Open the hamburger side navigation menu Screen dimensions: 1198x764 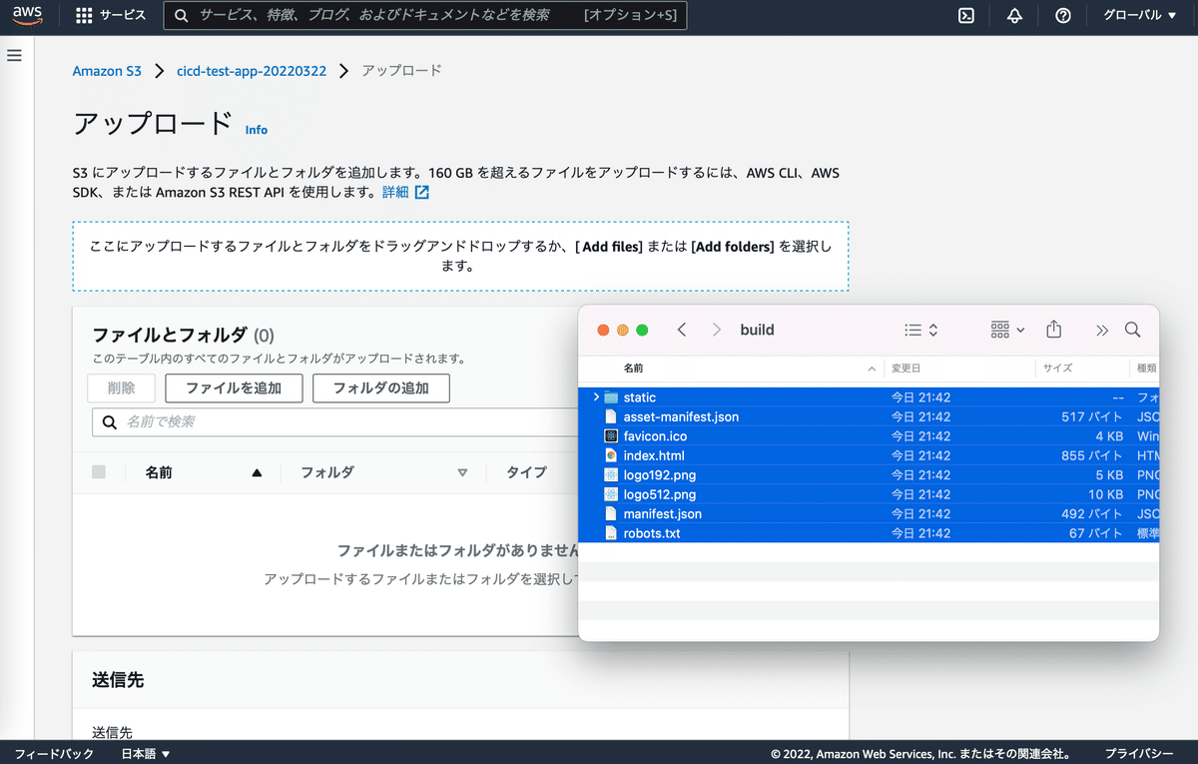tap(14, 55)
